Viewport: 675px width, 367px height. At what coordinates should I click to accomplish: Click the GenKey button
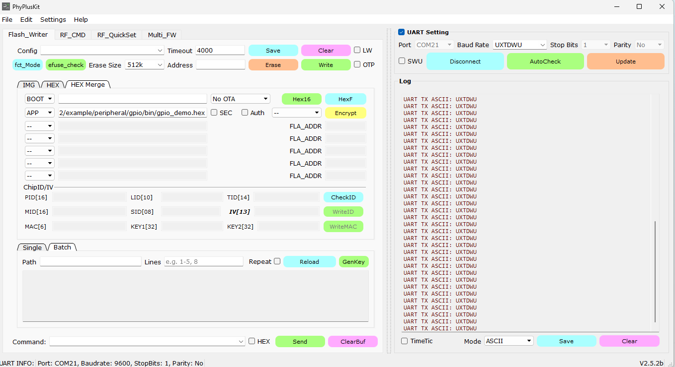click(x=354, y=261)
